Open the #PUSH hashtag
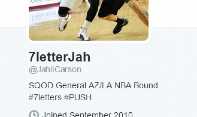197x117 pixels. 78,97
